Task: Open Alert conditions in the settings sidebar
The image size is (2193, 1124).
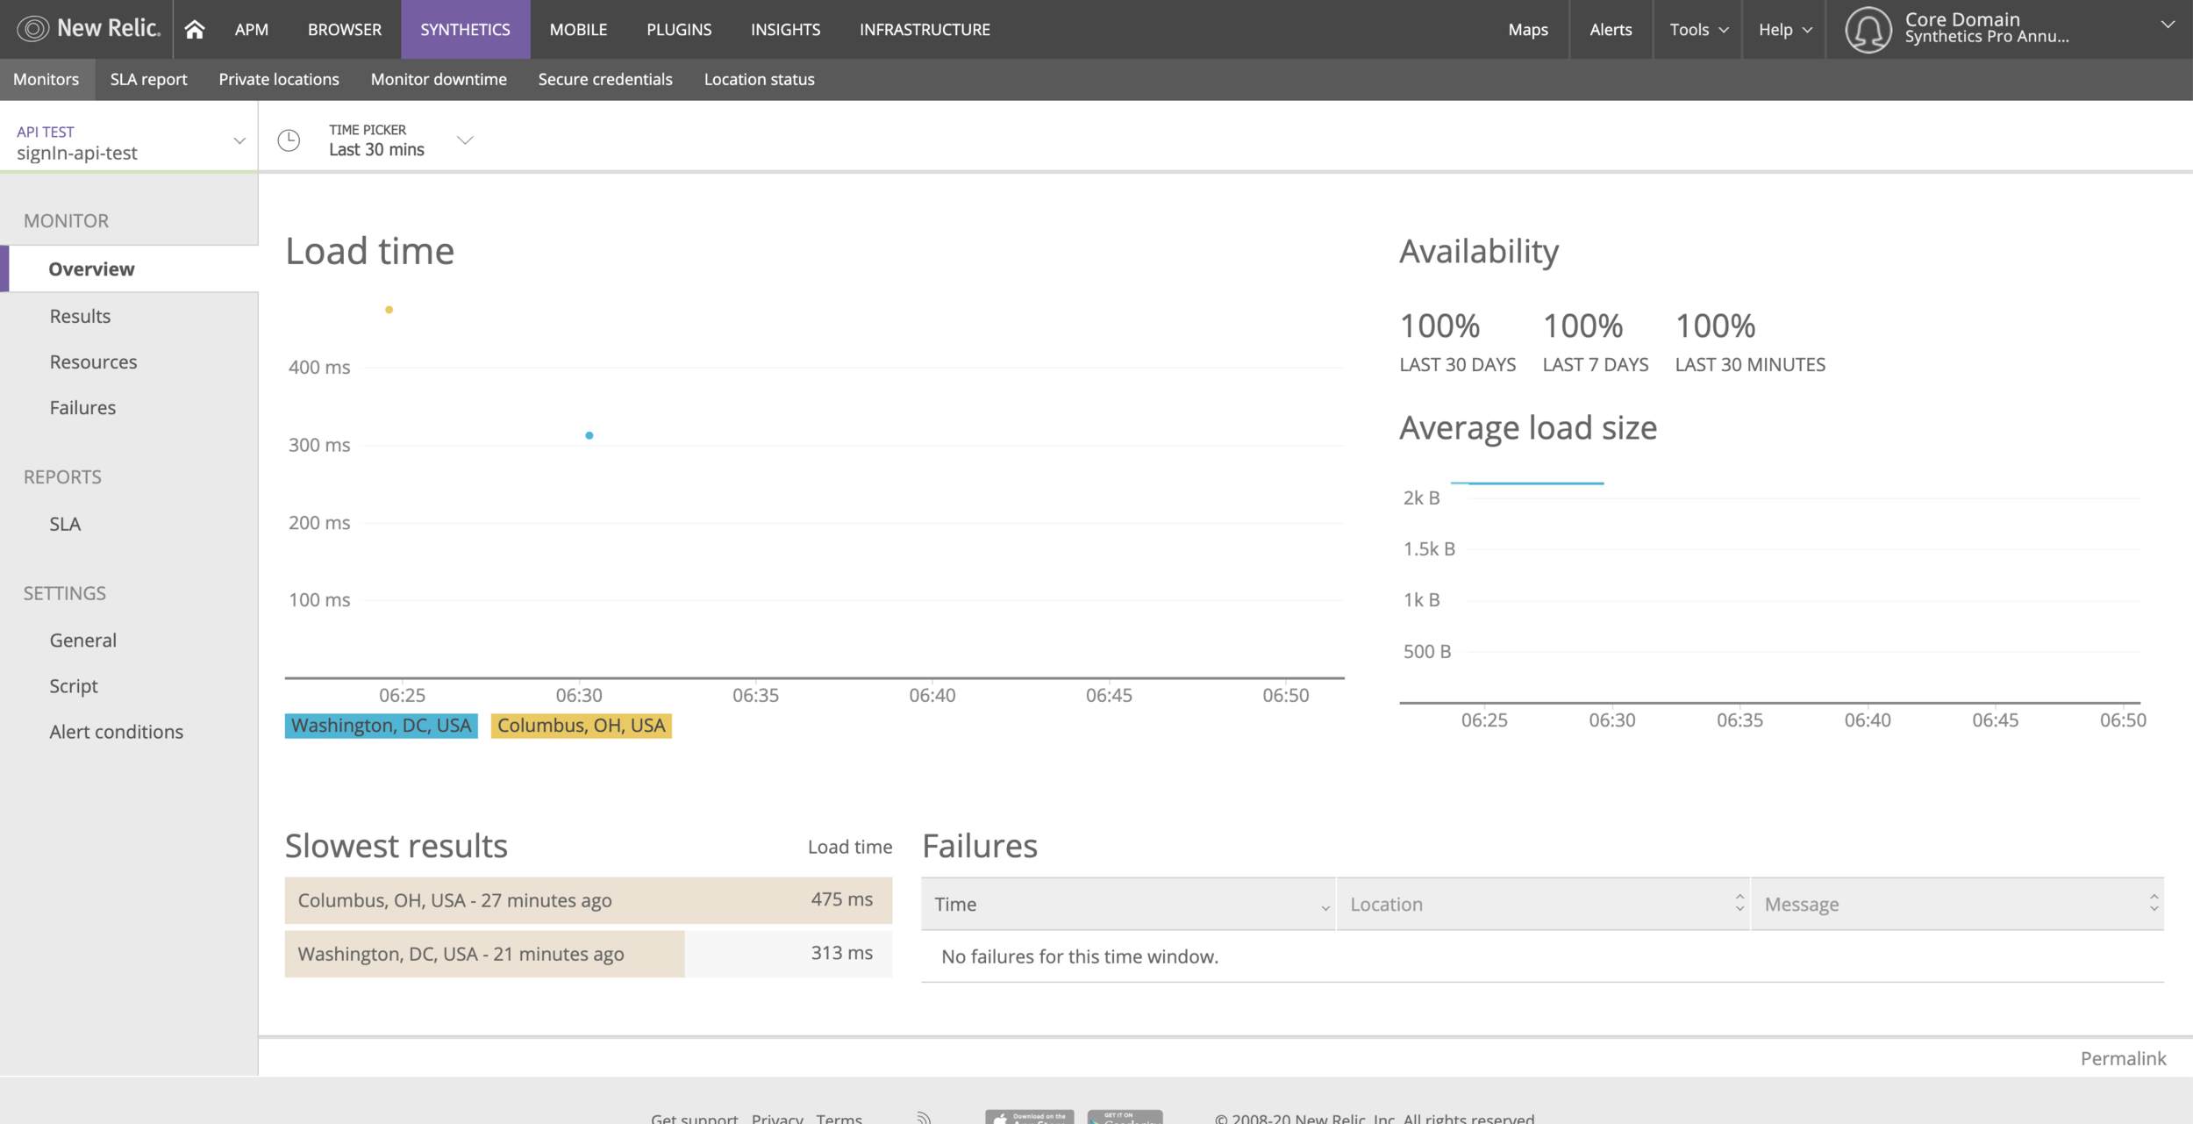Action: (x=116, y=732)
